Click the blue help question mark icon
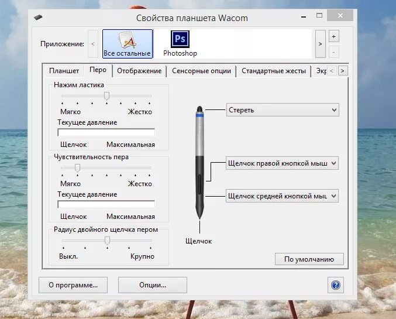 click(335, 285)
